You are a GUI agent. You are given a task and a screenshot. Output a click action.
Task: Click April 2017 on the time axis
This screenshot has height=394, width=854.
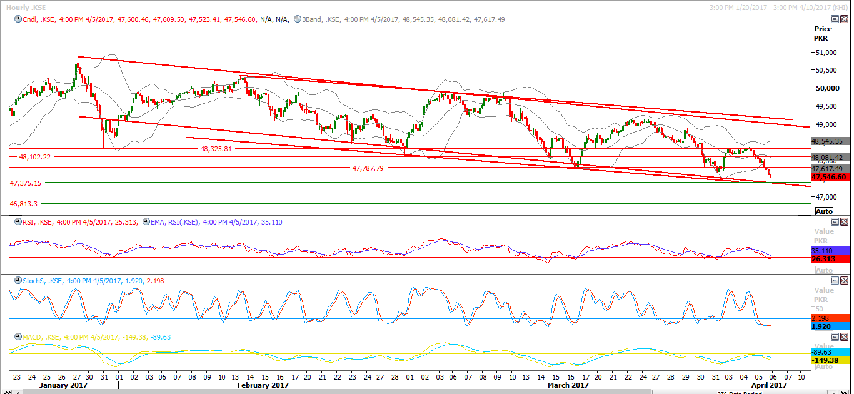[769, 385]
